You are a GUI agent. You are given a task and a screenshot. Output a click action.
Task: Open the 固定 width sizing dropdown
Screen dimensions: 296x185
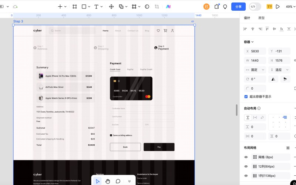[255, 70]
